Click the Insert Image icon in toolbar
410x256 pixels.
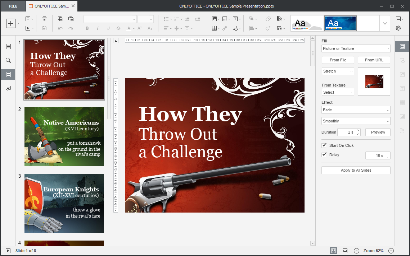(x=215, y=19)
